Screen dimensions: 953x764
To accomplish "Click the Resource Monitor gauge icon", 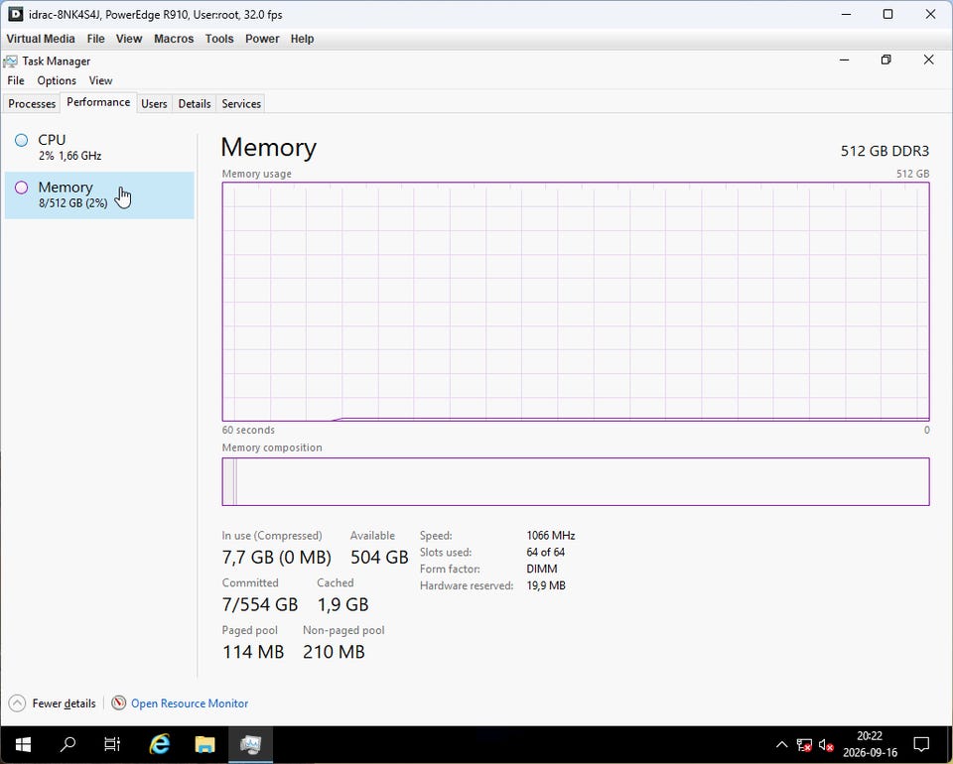I will 119,702.
